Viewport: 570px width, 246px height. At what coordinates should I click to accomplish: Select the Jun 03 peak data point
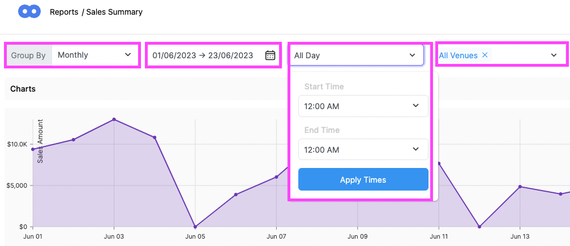pos(114,119)
